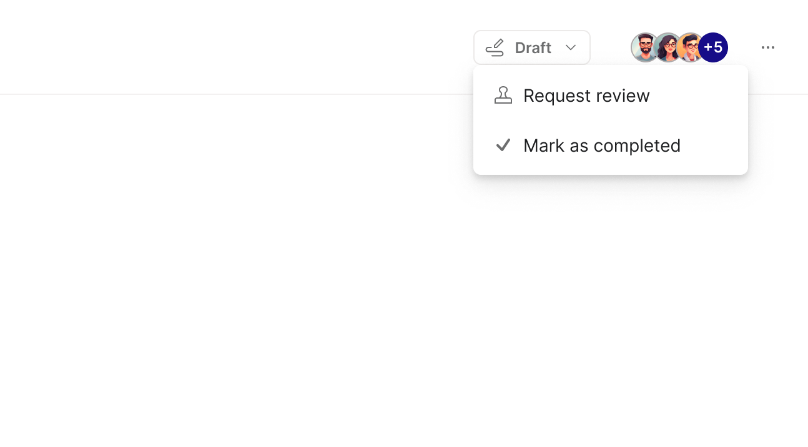Expand the collaborator list via dark blue badge
808x447 pixels.
click(x=713, y=47)
